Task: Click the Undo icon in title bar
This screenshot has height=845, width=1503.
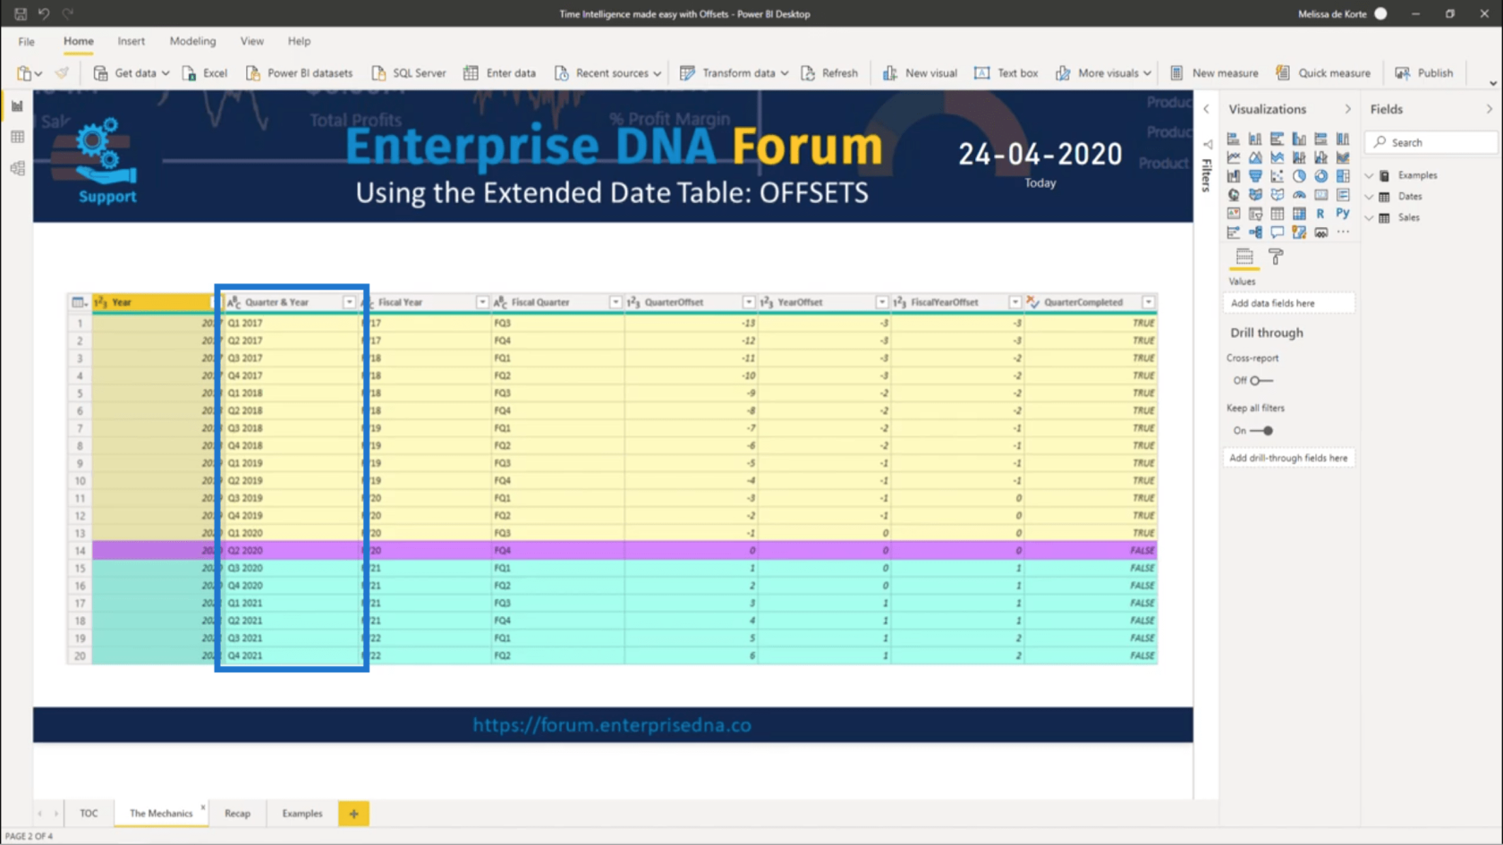Action: click(x=43, y=13)
